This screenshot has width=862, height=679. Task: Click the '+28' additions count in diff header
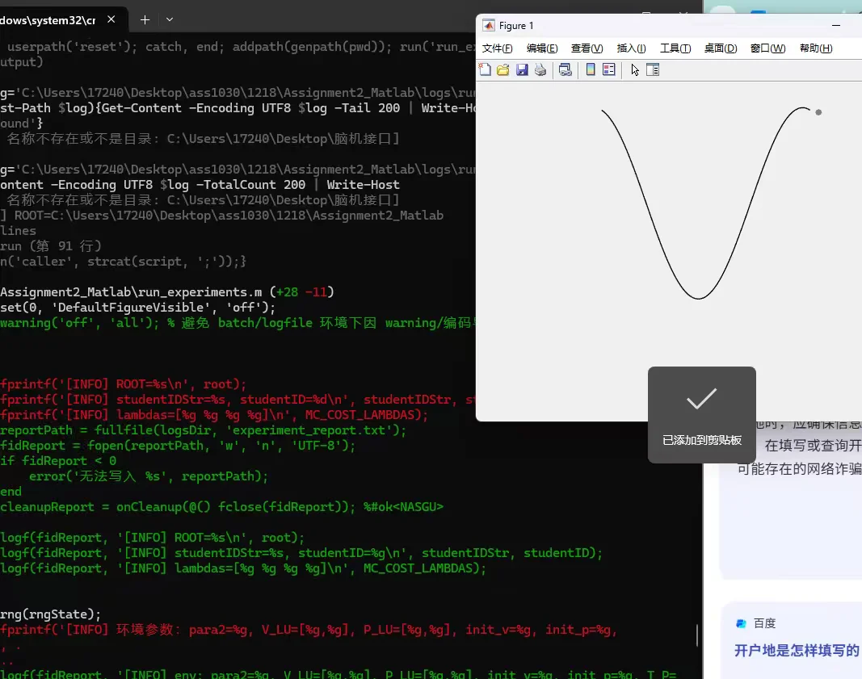click(x=287, y=291)
